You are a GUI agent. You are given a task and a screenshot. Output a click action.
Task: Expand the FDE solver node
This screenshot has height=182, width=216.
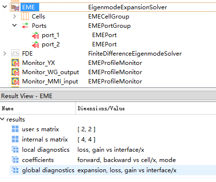tap(5, 53)
